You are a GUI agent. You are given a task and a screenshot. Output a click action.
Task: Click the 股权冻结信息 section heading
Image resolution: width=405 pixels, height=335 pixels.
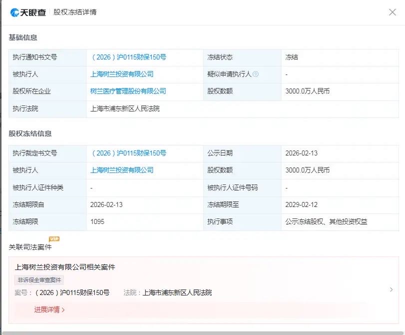(x=30, y=133)
